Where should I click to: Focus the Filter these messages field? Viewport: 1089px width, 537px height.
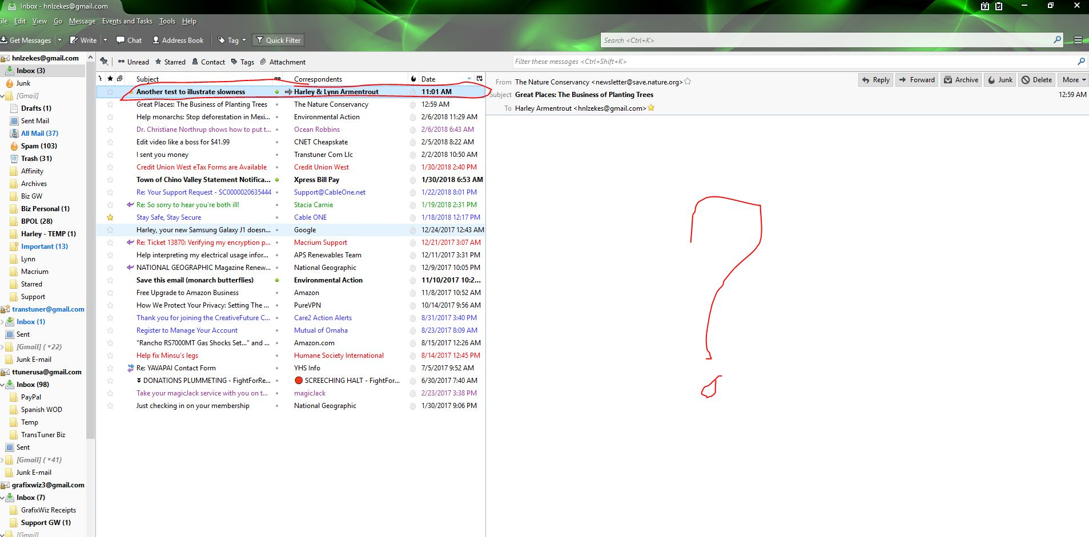point(799,62)
